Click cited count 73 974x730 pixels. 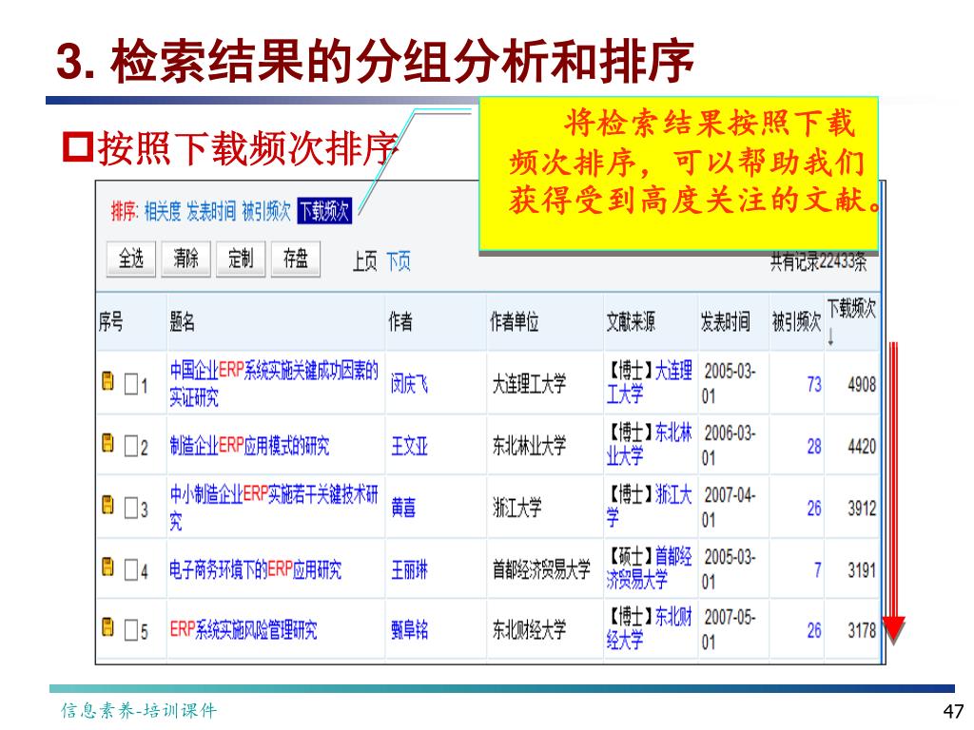coord(814,385)
